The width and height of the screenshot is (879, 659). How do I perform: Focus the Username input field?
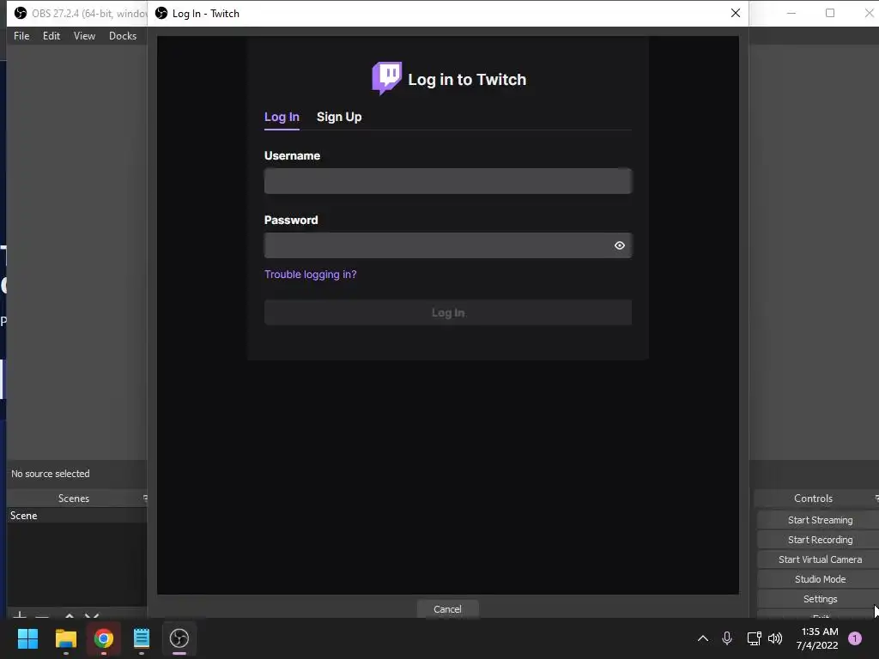(x=448, y=181)
